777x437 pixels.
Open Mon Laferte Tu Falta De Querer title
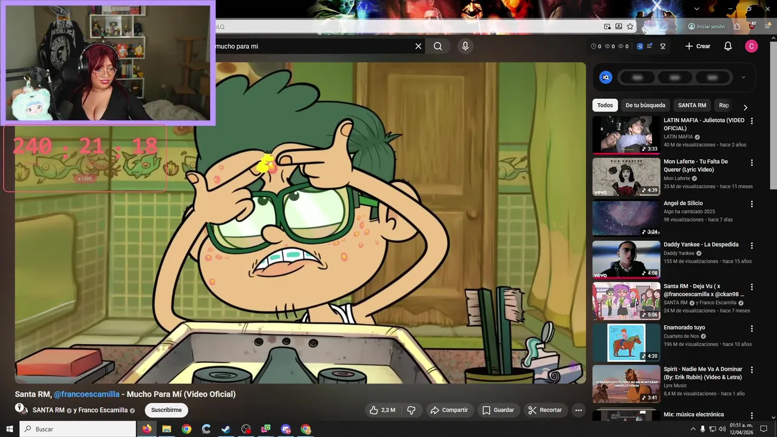tap(696, 166)
